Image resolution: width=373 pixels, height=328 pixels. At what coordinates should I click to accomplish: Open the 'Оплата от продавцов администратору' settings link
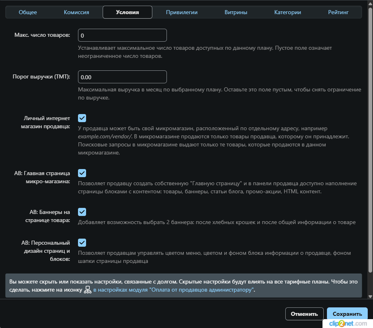click(174, 290)
